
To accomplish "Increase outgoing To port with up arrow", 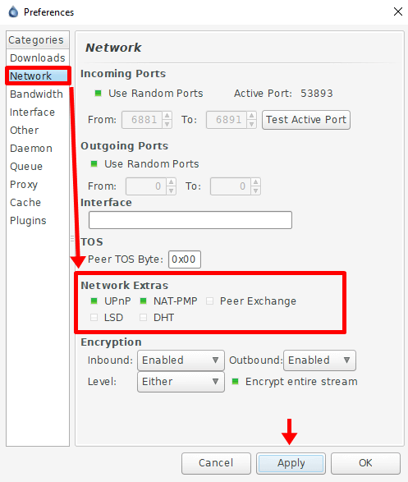I will 255,182.
